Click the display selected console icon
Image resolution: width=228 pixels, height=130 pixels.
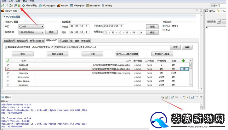[x=177, y=97]
